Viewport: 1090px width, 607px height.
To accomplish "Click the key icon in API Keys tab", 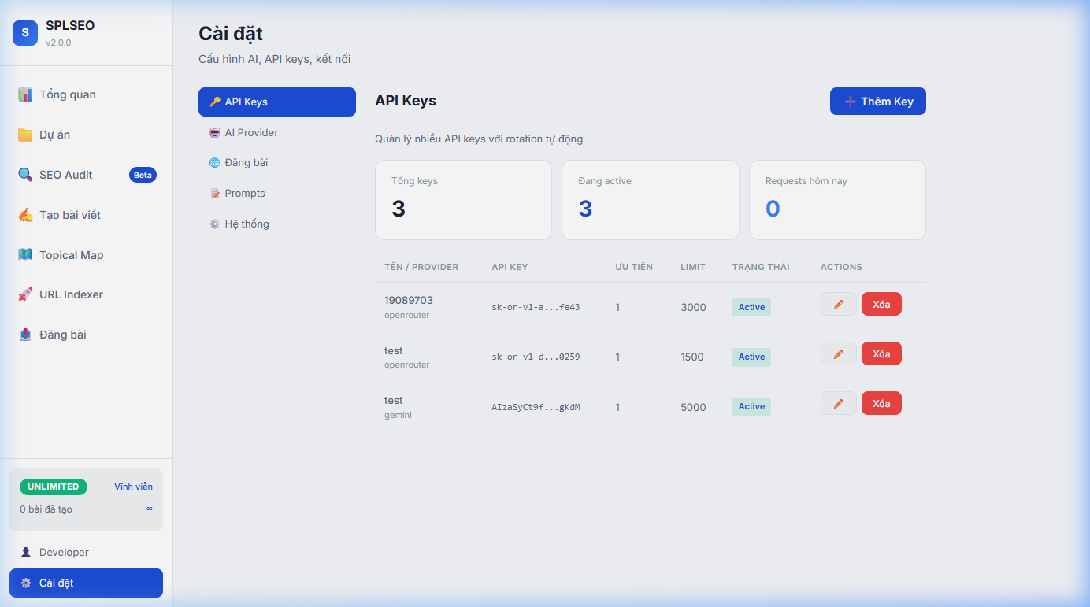I will pos(215,102).
